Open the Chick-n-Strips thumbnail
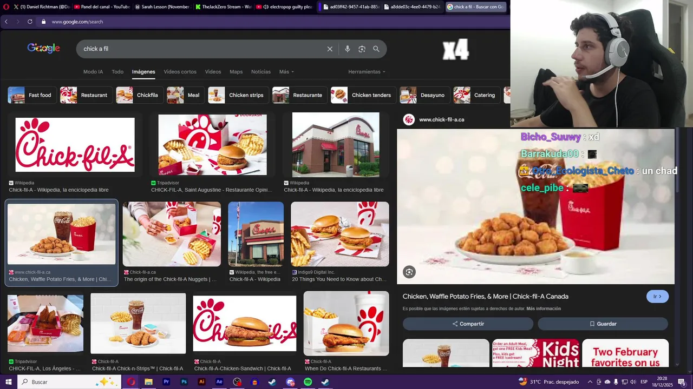Image resolution: width=693 pixels, height=389 pixels. tap(138, 324)
